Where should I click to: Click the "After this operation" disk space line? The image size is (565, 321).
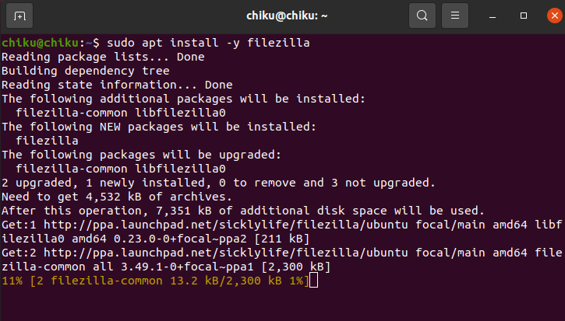(x=243, y=211)
